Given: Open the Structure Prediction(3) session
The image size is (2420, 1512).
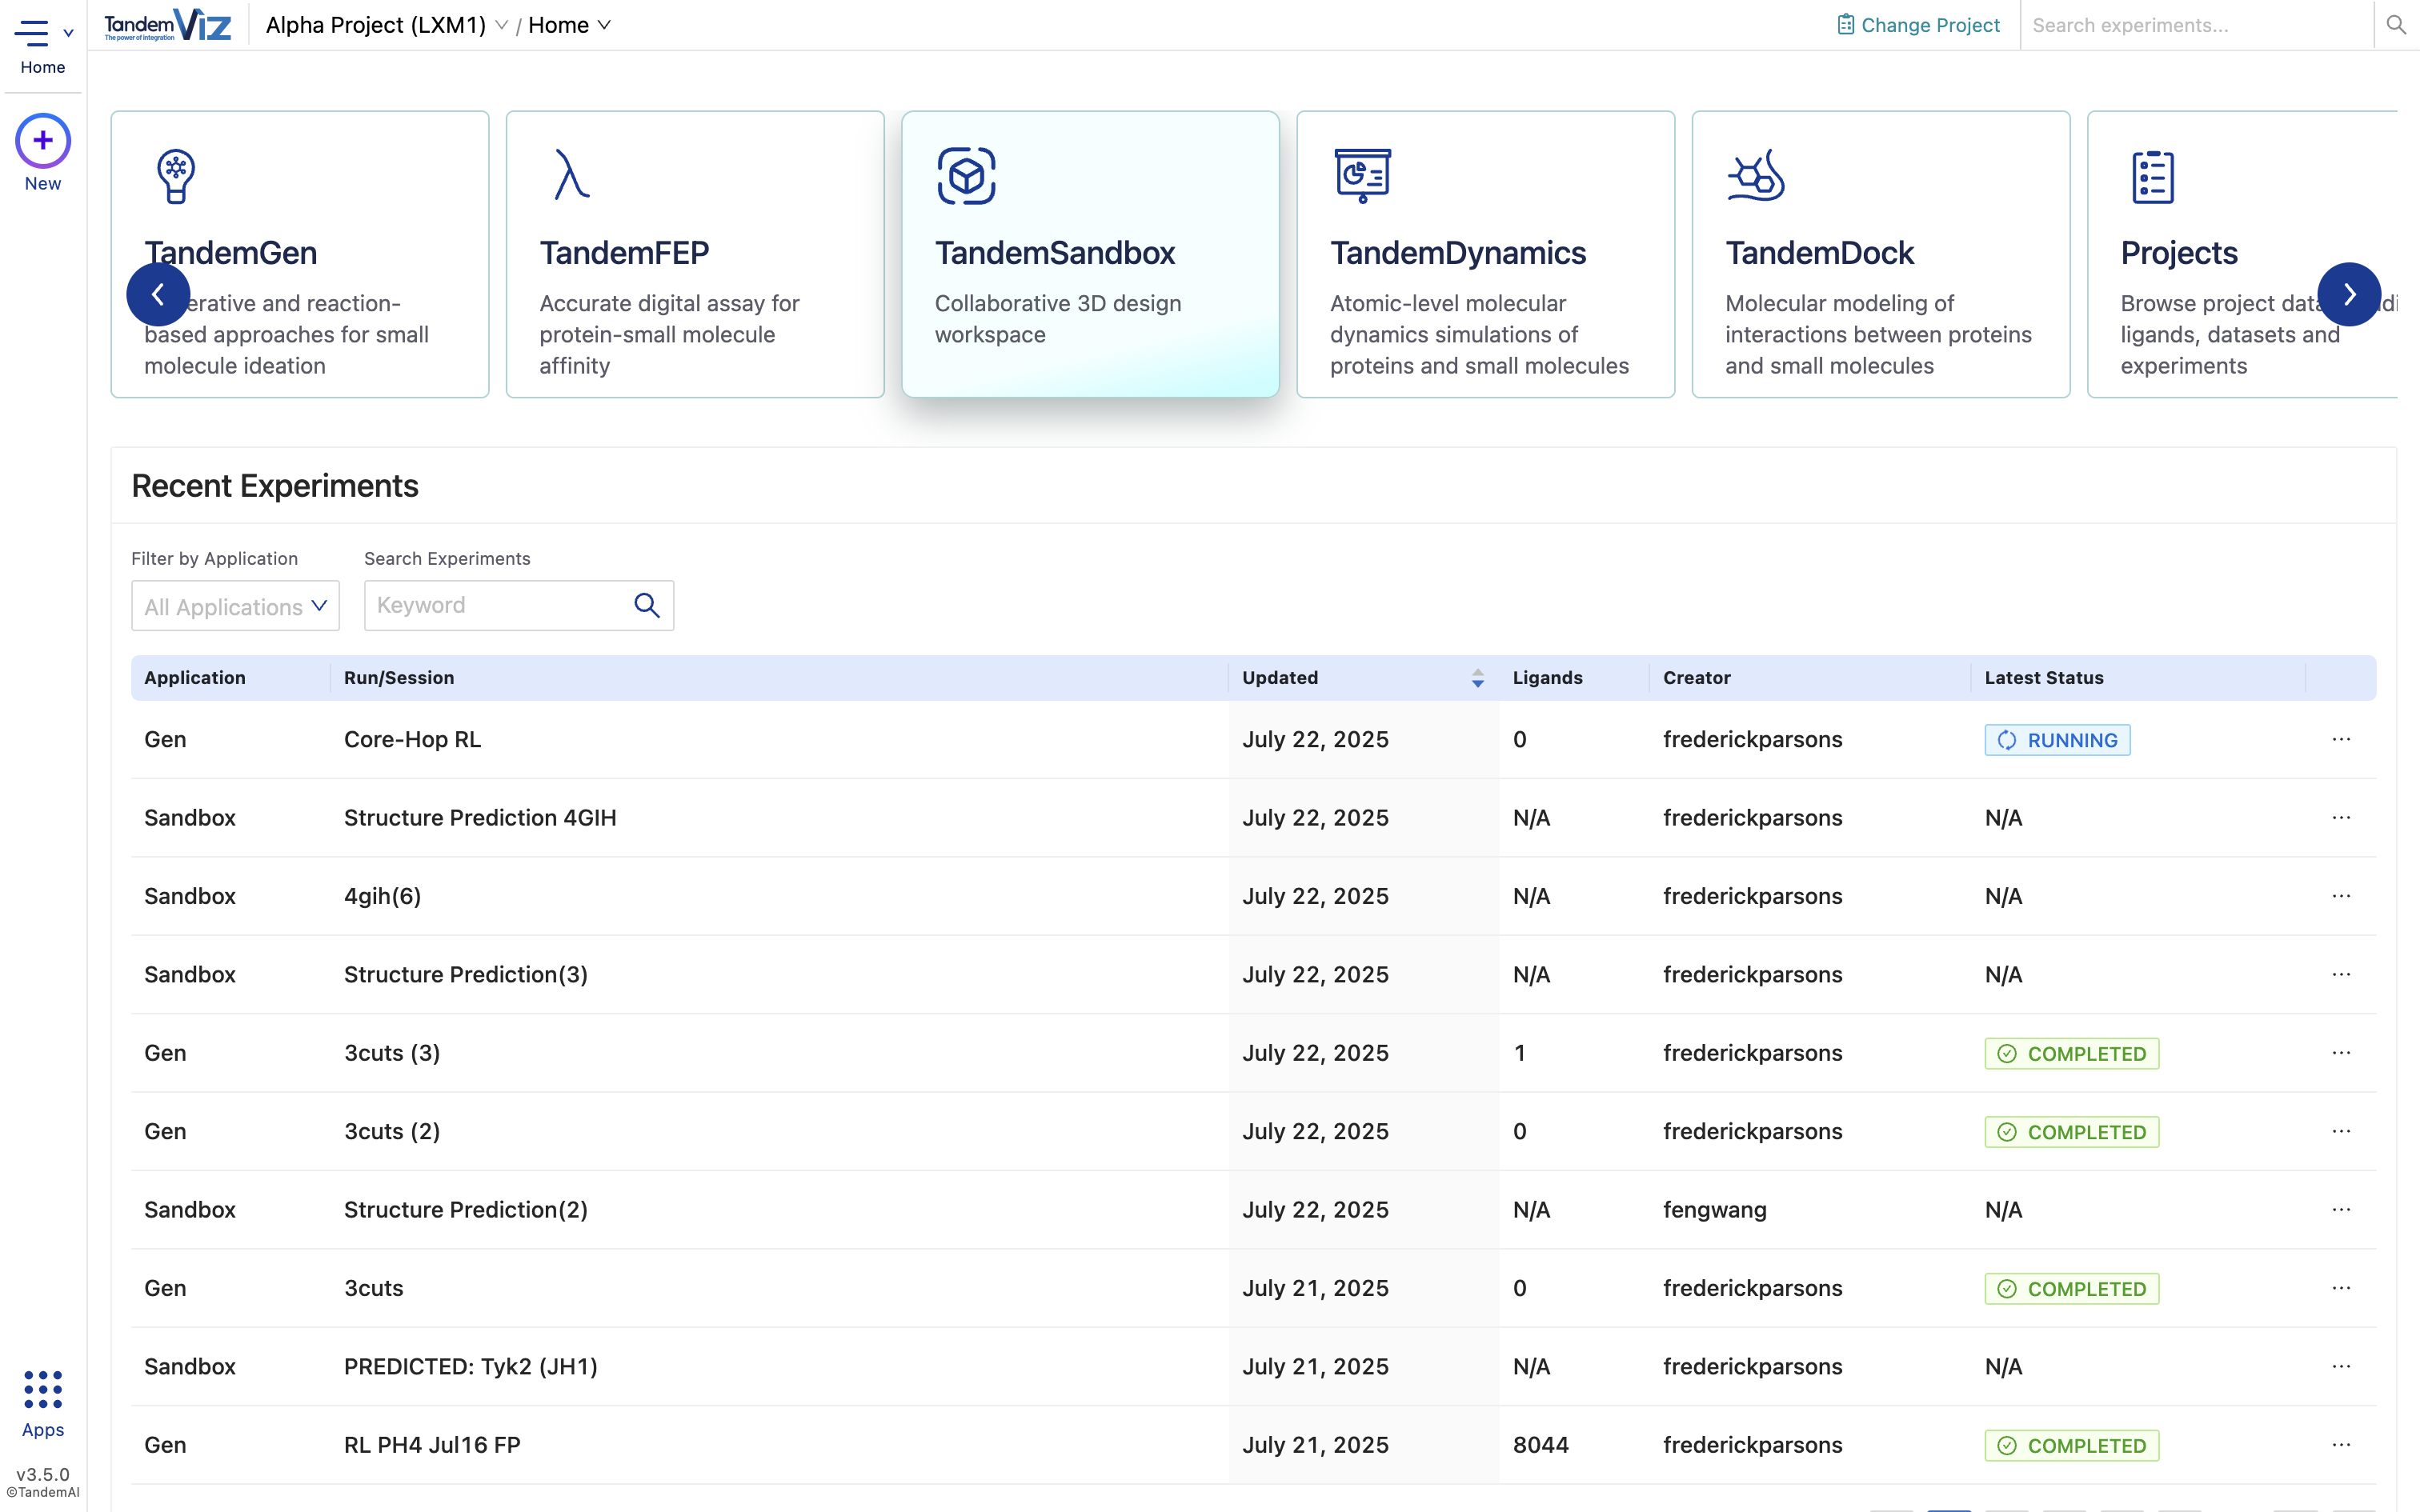Looking at the screenshot, I should coord(465,974).
